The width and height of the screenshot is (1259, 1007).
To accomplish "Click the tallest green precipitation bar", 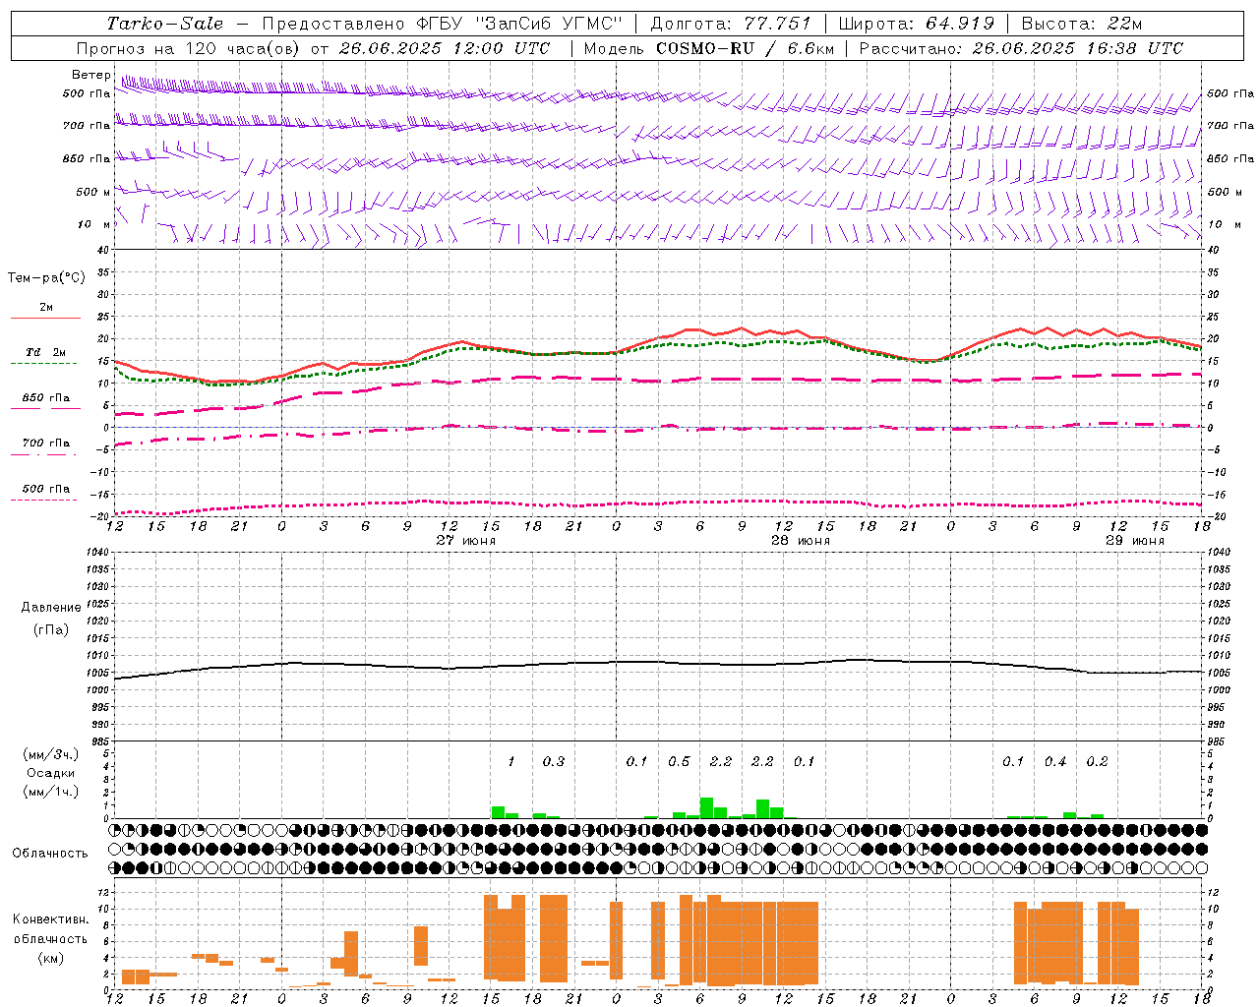I will 706,807.
